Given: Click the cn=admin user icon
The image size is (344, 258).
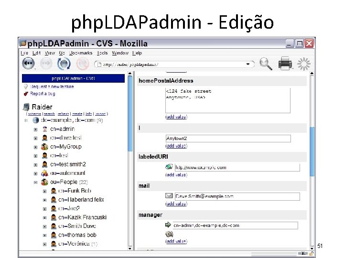Looking at the screenshot, I should 45,129.
